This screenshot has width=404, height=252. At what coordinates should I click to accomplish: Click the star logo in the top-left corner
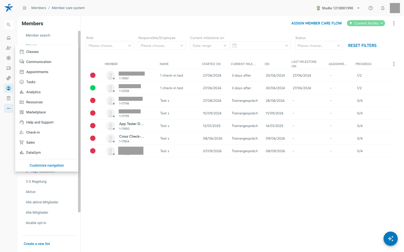[x=9, y=8]
